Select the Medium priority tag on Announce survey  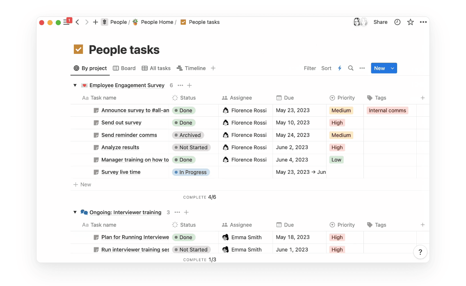[x=341, y=110]
